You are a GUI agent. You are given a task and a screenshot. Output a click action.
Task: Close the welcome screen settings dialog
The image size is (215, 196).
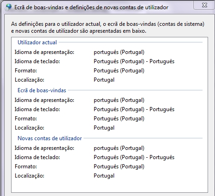pyautogui.click(x=204, y=5)
